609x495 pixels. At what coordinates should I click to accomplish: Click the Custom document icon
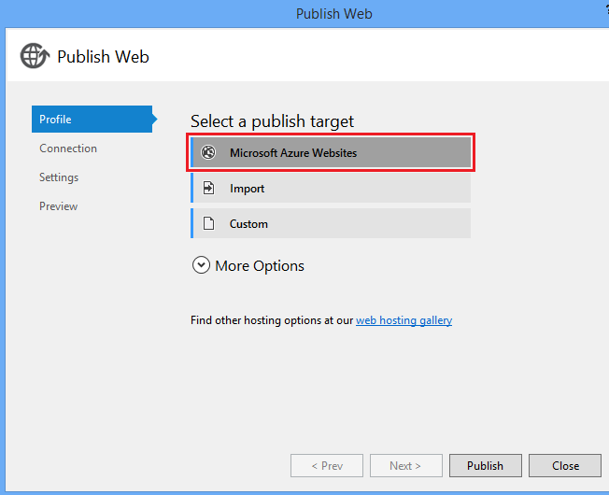click(209, 223)
